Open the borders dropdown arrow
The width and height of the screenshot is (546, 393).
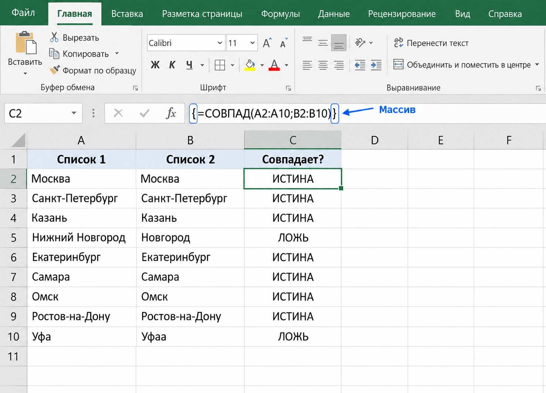[x=233, y=65]
